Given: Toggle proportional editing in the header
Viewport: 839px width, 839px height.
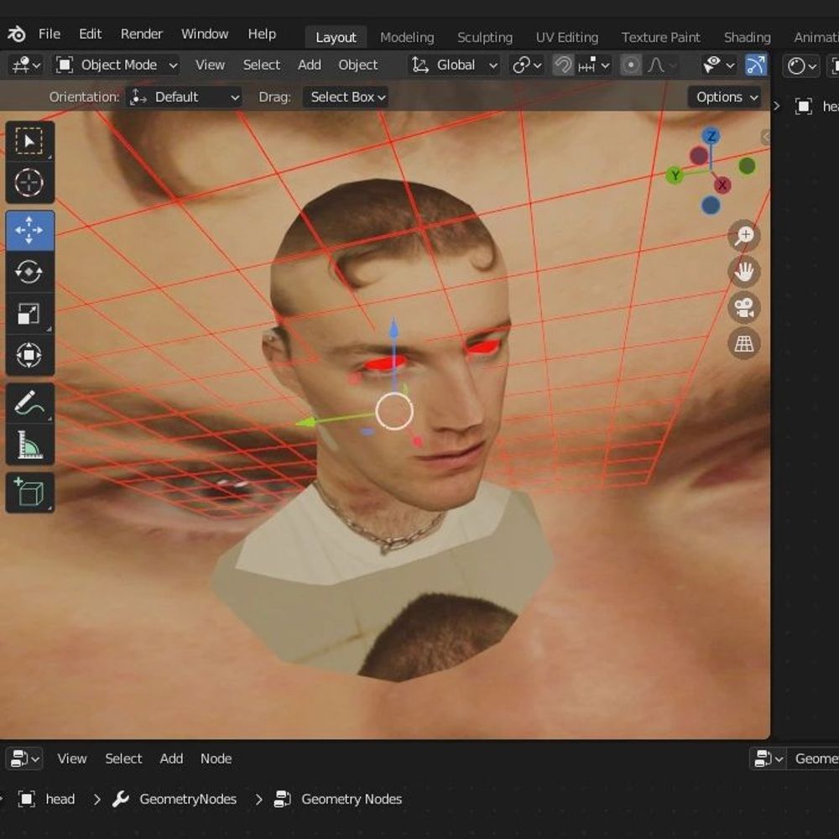Looking at the screenshot, I should click(631, 65).
